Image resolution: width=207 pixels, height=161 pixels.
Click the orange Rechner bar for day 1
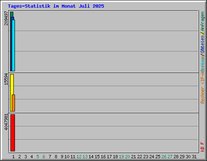tap(13, 103)
